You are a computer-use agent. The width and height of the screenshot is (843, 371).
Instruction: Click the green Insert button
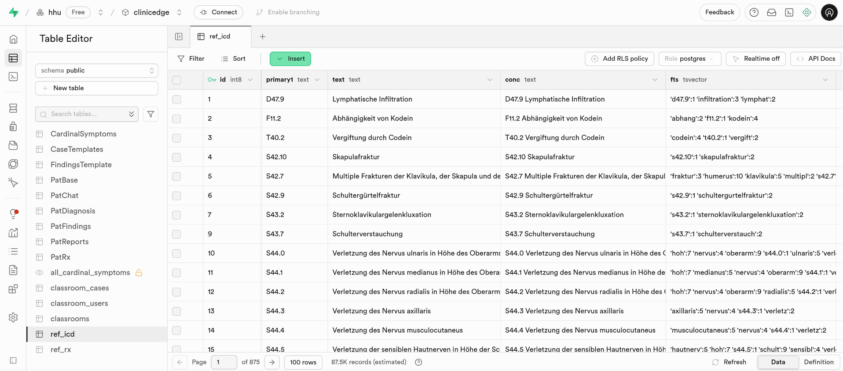(x=290, y=59)
